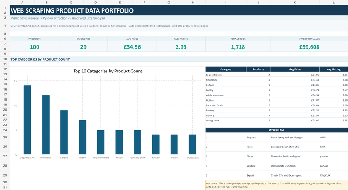Select the CATEGORIES value 29 cell
The image size is (348, 190).
tap(83, 47)
